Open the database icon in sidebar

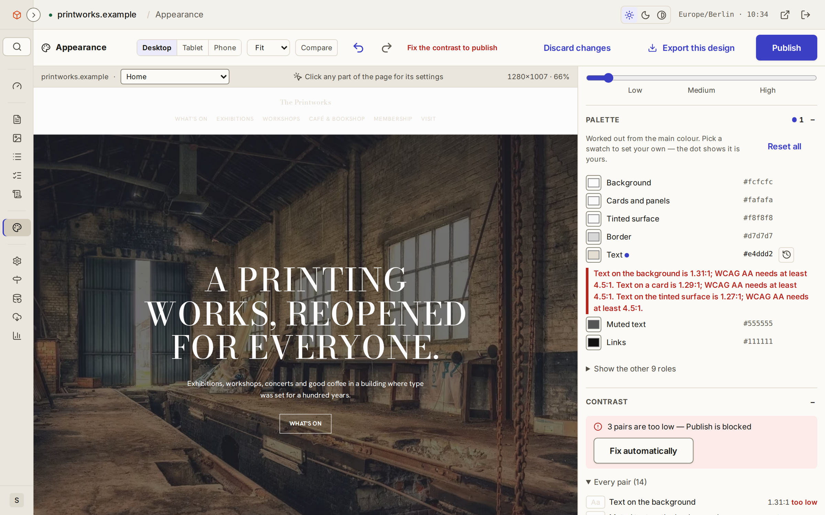pyautogui.click(x=17, y=299)
